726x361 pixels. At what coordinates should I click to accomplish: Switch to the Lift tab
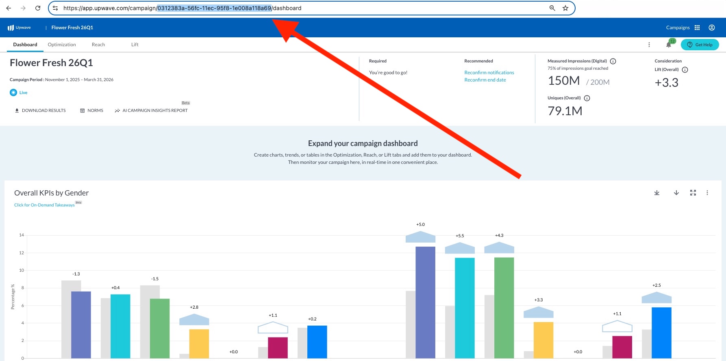pyautogui.click(x=135, y=45)
